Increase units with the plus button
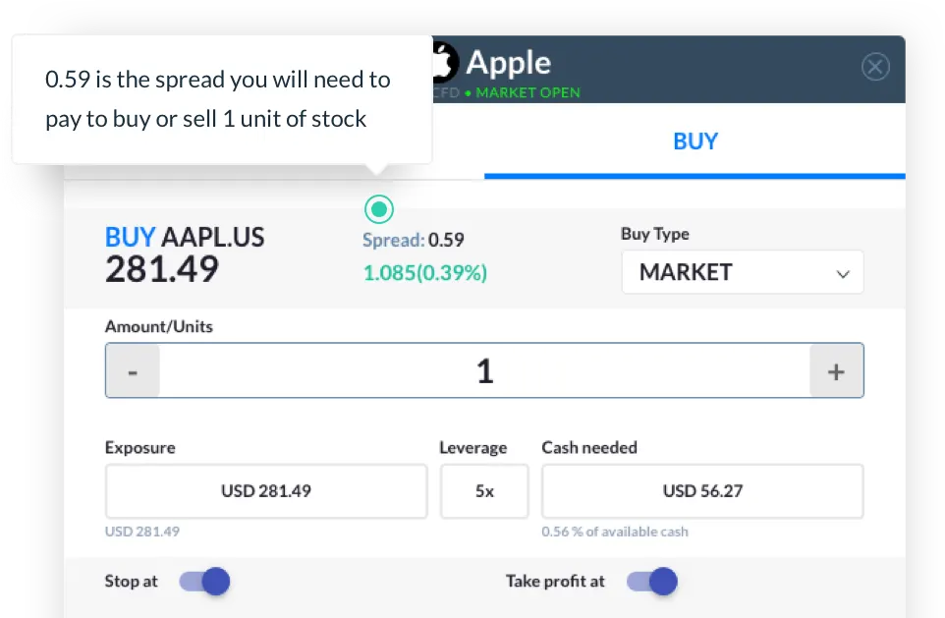The width and height of the screenshot is (945, 618). 836,371
